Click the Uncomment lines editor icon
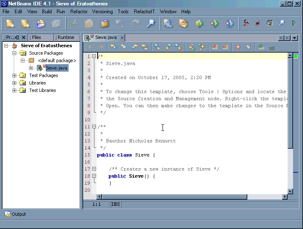Image resolution: width=303 pixels, height=229 pixels. click(272, 47)
